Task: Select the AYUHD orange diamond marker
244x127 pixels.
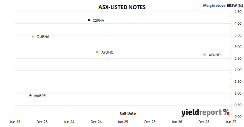Action: tap(205, 55)
